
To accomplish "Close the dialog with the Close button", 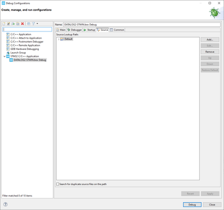I will (212, 204).
